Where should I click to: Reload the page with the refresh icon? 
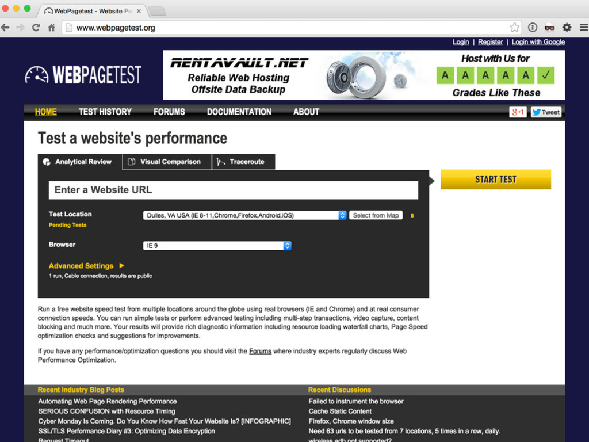point(36,28)
